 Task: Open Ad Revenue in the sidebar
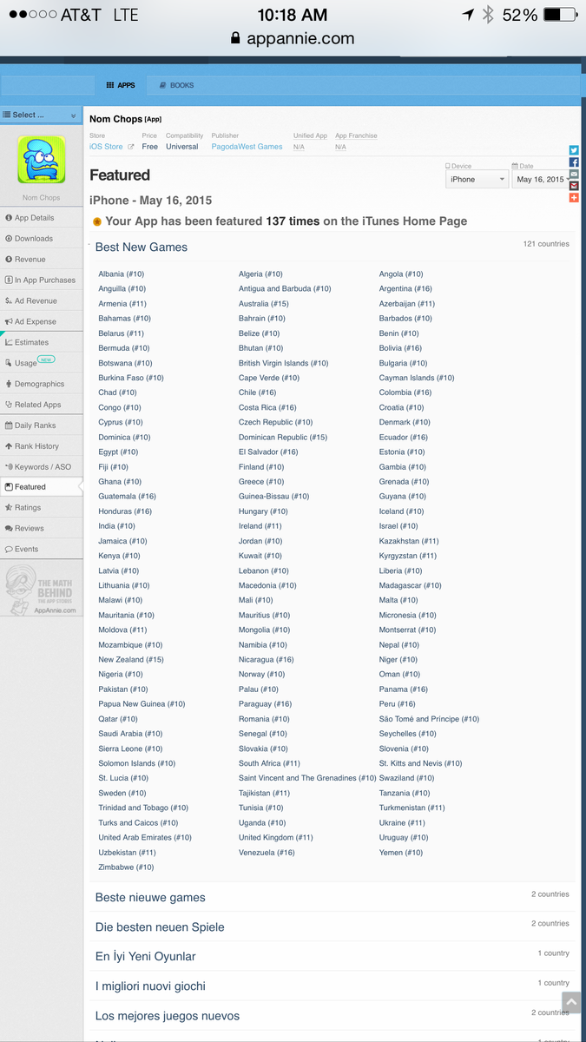(41, 301)
